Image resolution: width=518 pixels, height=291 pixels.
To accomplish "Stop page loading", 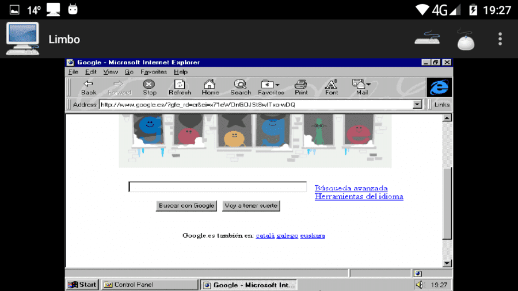I will [149, 87].
